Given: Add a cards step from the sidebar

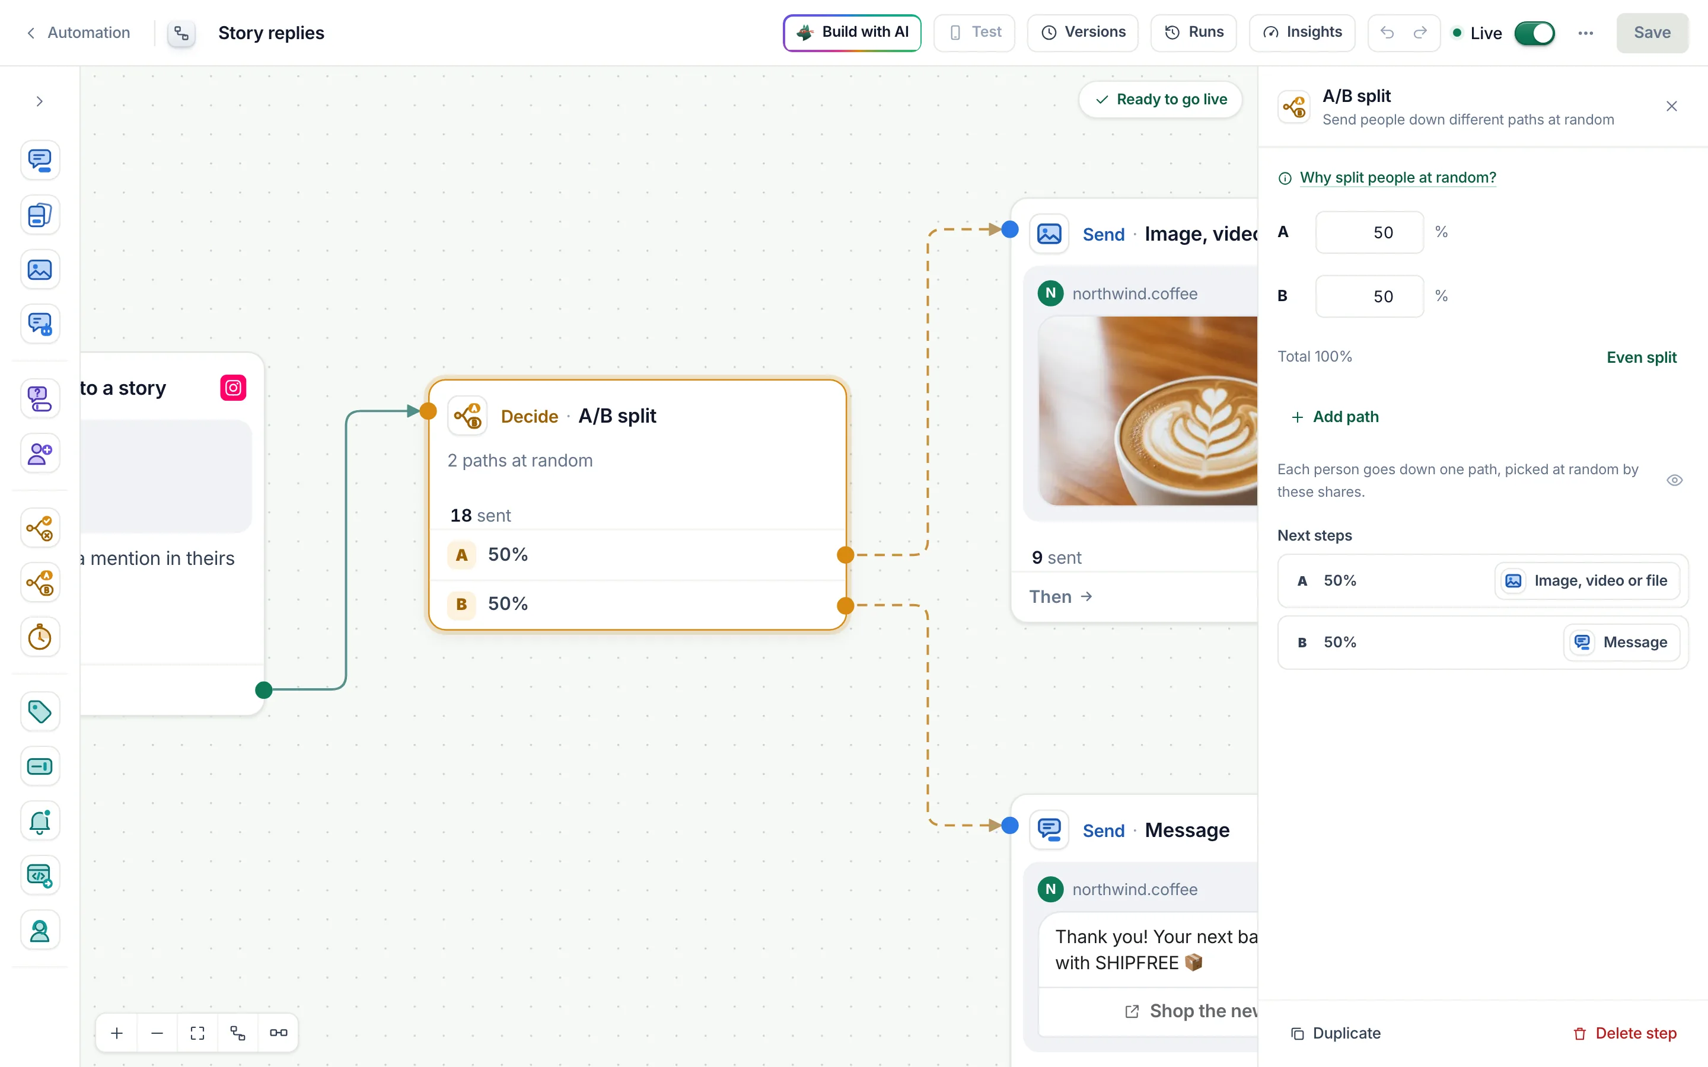Looking at the screenshot, I should (40, 215).
